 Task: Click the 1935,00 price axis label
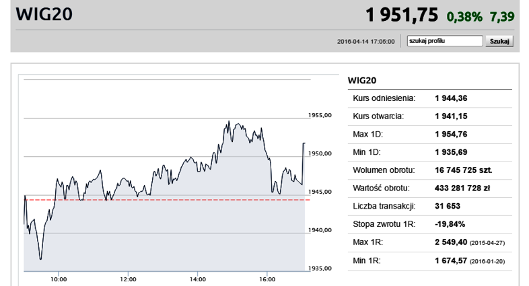(x=320, y=269)
